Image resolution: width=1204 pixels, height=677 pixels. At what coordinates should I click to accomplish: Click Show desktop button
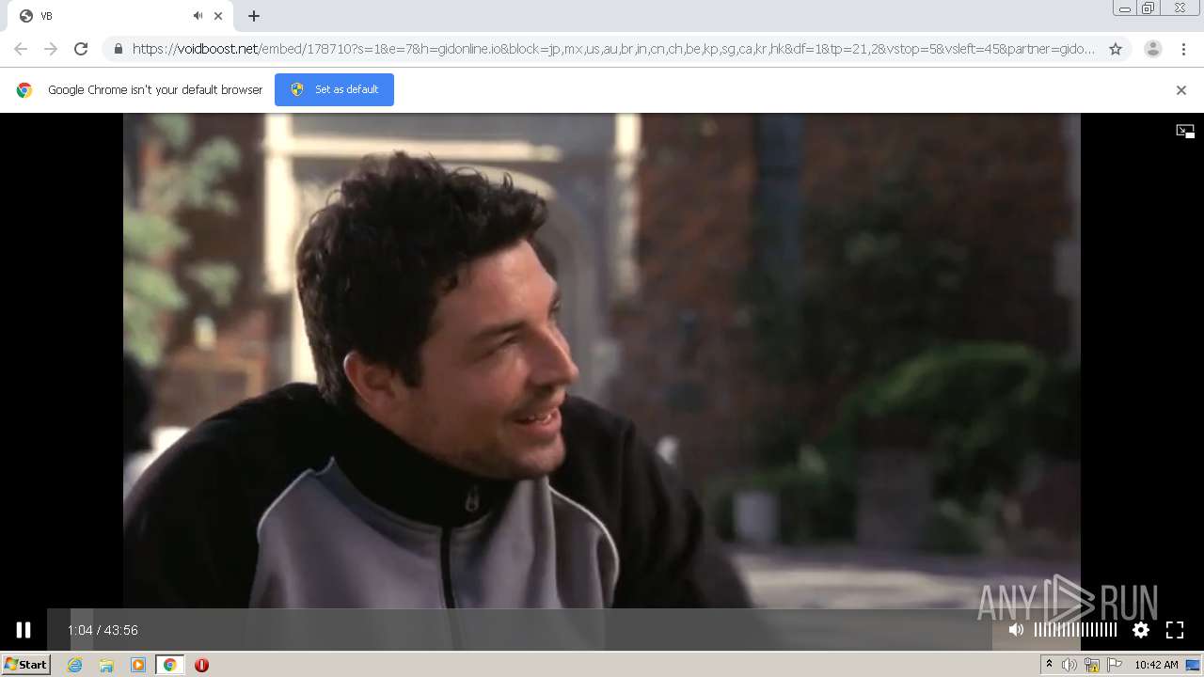[1194, 665]
